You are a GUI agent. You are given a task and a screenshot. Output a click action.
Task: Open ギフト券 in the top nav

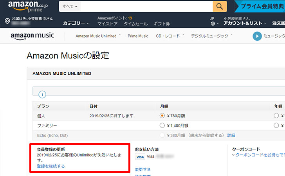coord(162,24)
